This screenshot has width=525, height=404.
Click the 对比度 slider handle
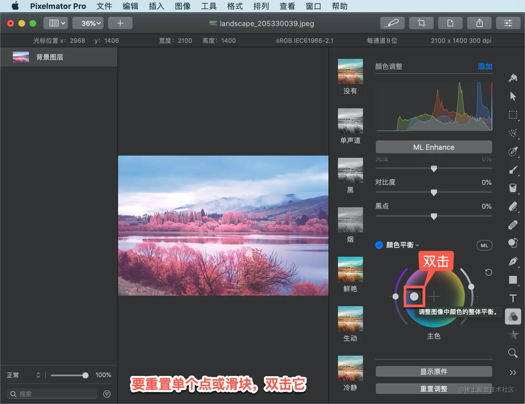click(x=434, y=192)
